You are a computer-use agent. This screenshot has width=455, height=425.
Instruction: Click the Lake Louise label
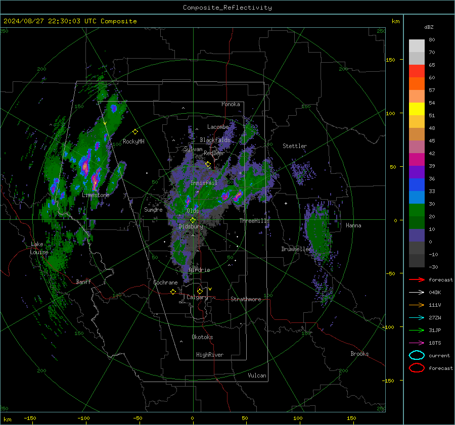[39, 248]
